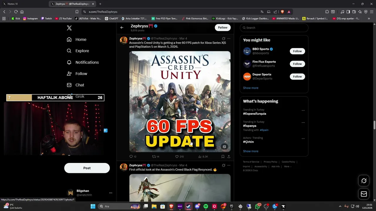Toggle the browser sidebar panel
376x211 pixels.
[348, 12]
